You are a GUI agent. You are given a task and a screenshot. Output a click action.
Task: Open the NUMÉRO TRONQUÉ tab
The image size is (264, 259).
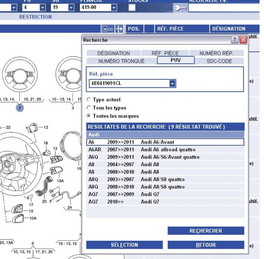click(x=121, y=61)
